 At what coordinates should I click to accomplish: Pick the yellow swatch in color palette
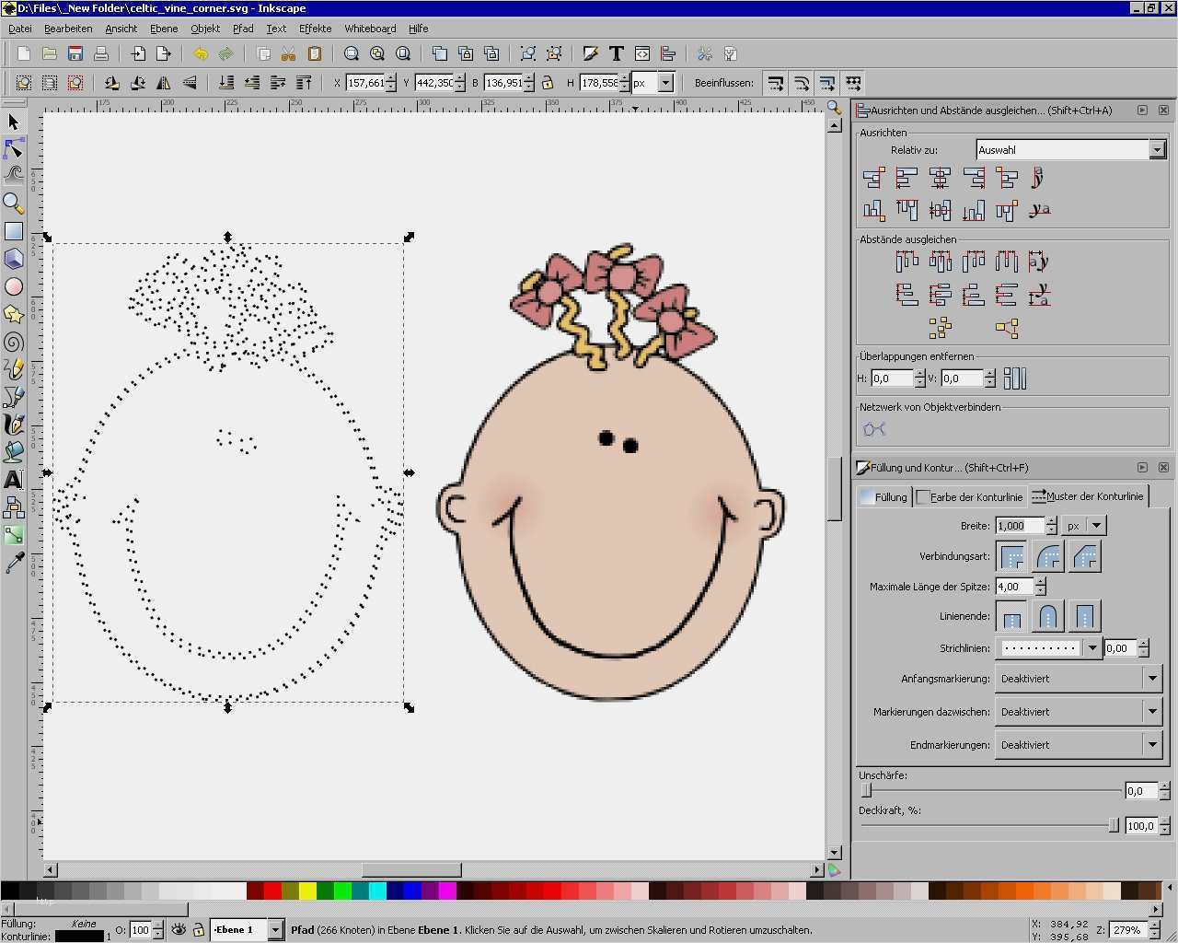click(x=307, y=891)
